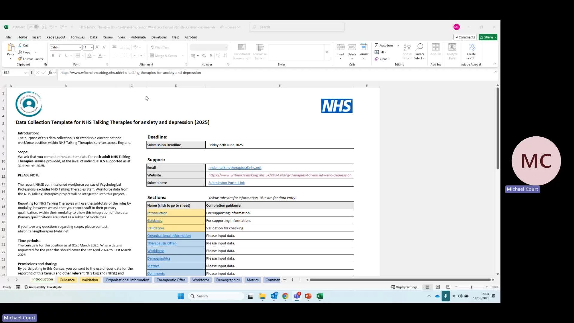Expand the formula bar
Viewport: 574px width, 323px height.
pos(496,72)
